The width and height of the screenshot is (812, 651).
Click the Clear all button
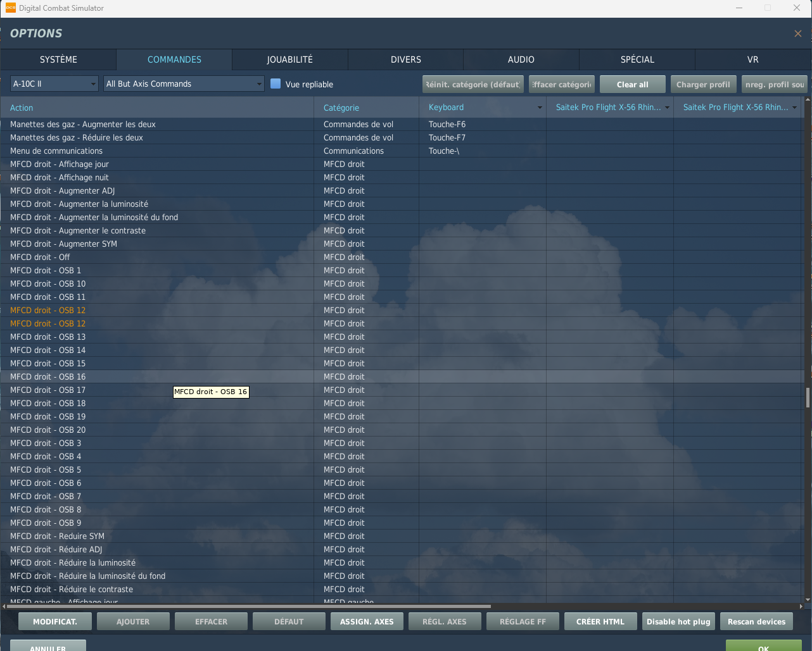pyautogui.click(x=633, y=84)
